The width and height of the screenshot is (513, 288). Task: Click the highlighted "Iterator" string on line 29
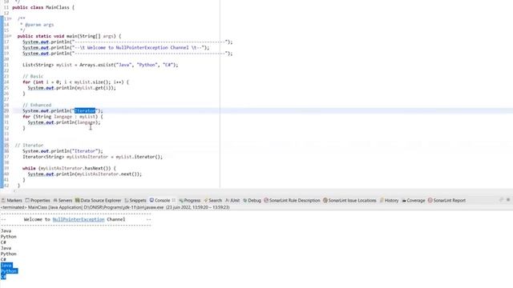85,110
